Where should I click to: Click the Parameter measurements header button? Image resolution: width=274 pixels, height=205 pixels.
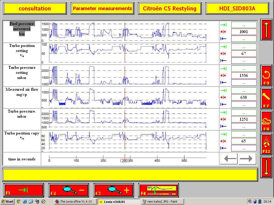pos(102,8)
